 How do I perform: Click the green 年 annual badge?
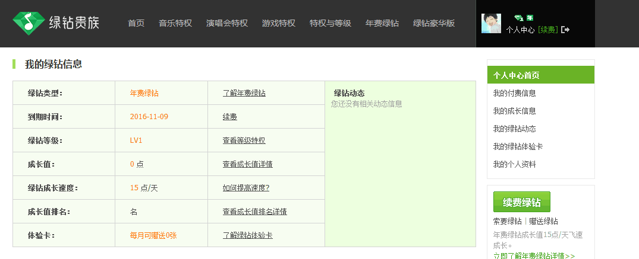530,18
